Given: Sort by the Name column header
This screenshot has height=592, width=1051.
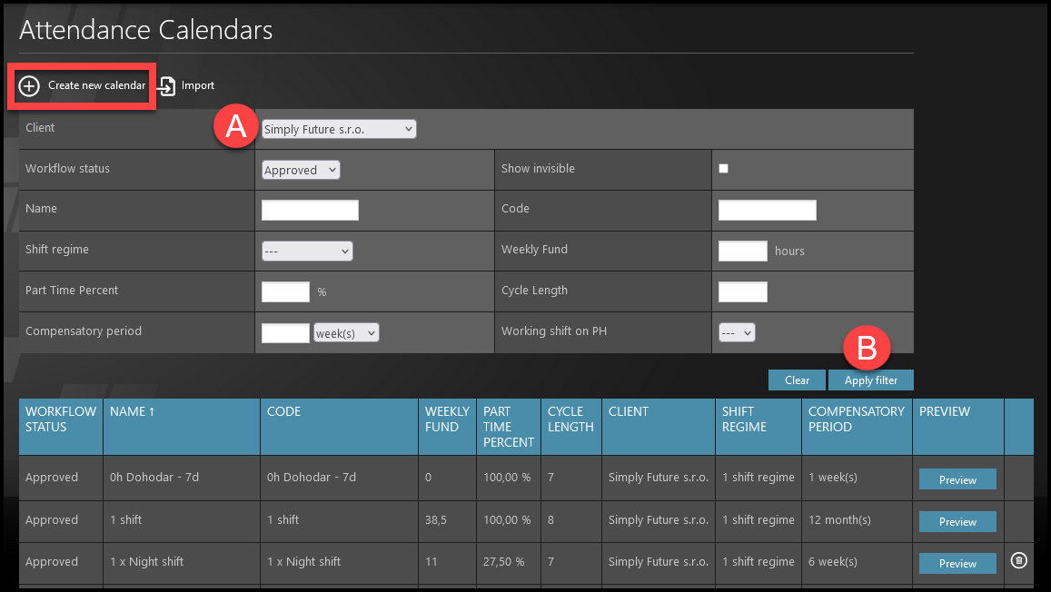Looking at the screenshot, I should (x=132, y=412).
